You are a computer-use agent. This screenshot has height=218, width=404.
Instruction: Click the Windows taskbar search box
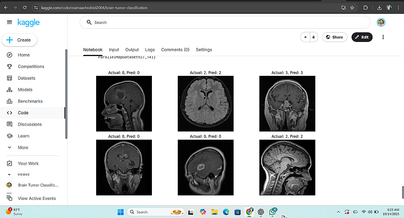point(156,212)
